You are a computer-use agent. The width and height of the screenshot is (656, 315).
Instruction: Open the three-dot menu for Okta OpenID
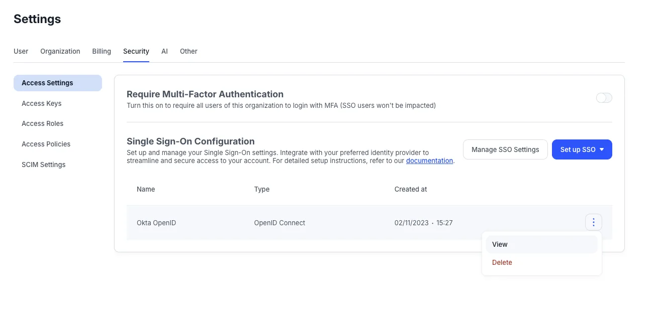pyautogui.click(x=593, y=222)
